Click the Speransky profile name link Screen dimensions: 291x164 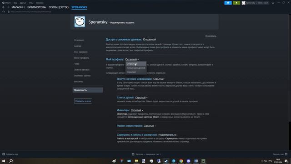point(98,22)
